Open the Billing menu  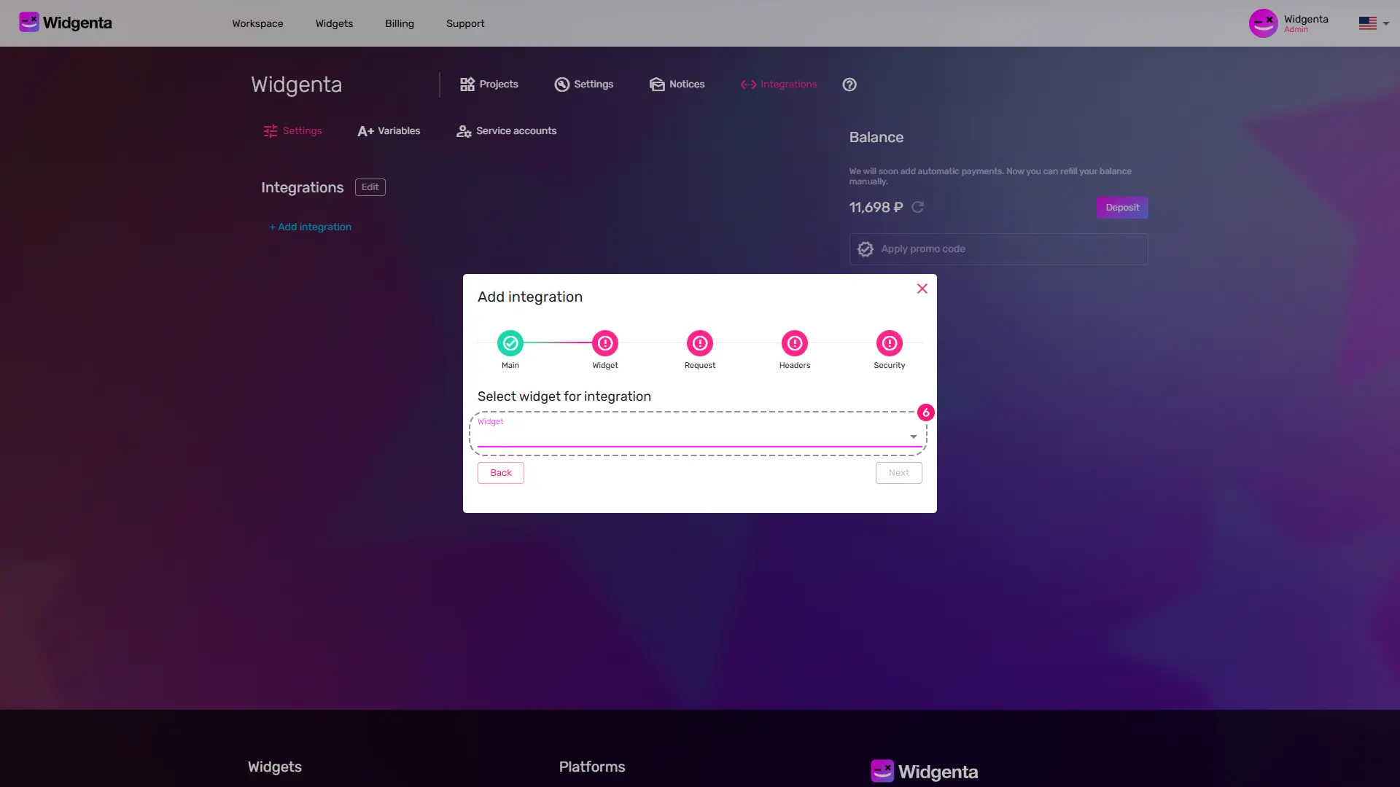tap(399, 23)
